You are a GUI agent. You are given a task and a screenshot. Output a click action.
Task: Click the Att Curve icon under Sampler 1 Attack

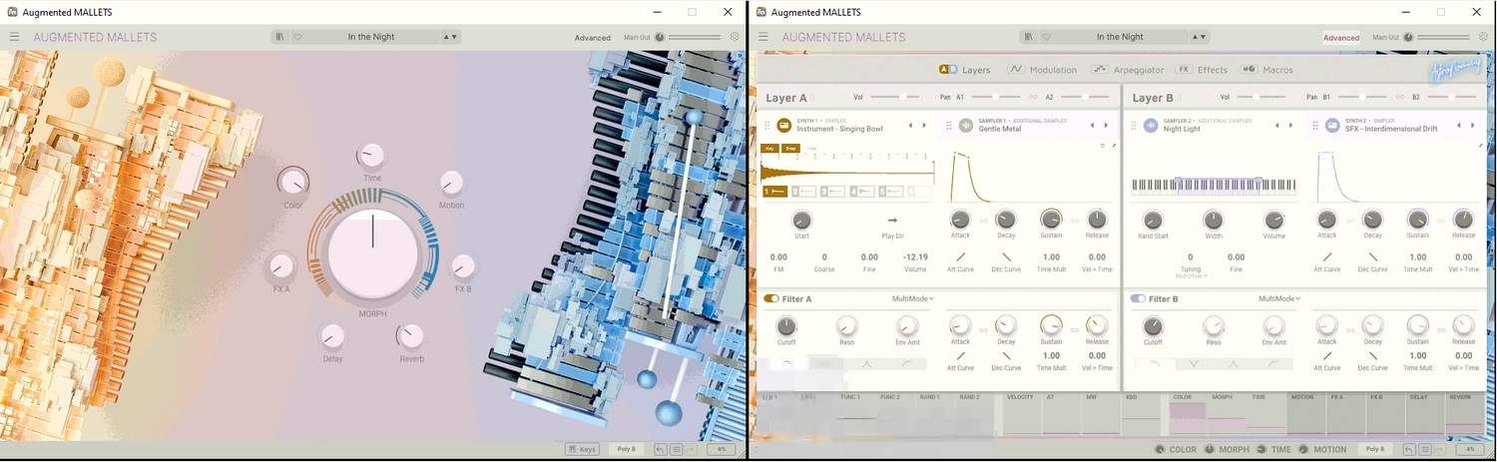(960, 257)
